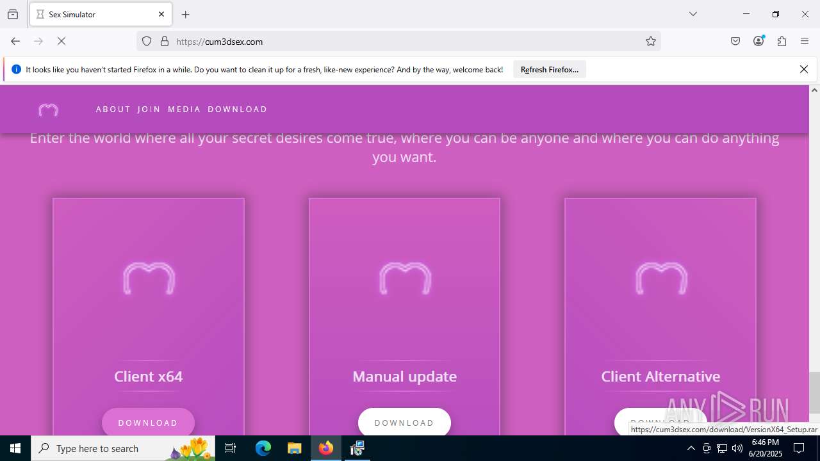Open Firefox application menu
This screenshot has height=461, width=820.
pyautogui.click(x=805, y=41)
